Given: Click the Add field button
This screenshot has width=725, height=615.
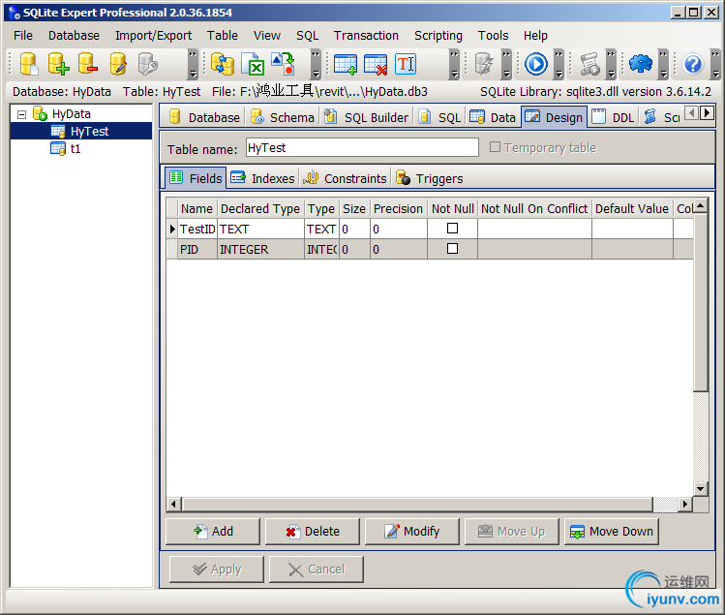Looking at the screenshot, I should [213, 532].
